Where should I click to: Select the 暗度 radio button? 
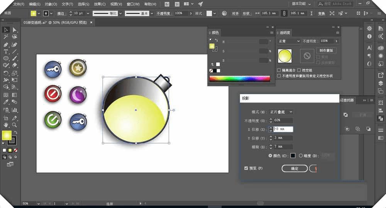(301, 156)
